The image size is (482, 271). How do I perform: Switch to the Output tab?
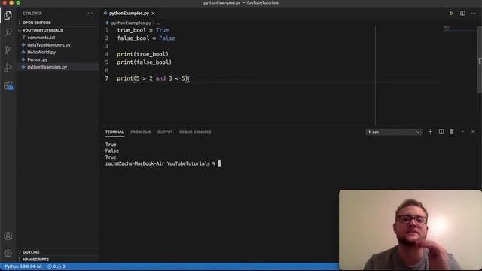coord(165,132)
